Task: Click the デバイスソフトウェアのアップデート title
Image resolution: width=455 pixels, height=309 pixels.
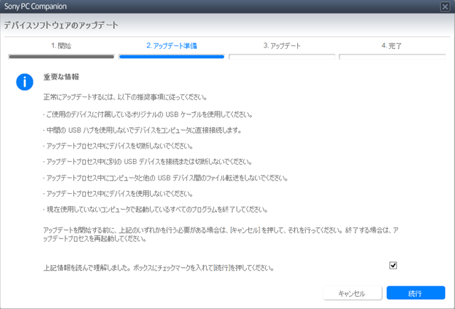Action: 61,26
